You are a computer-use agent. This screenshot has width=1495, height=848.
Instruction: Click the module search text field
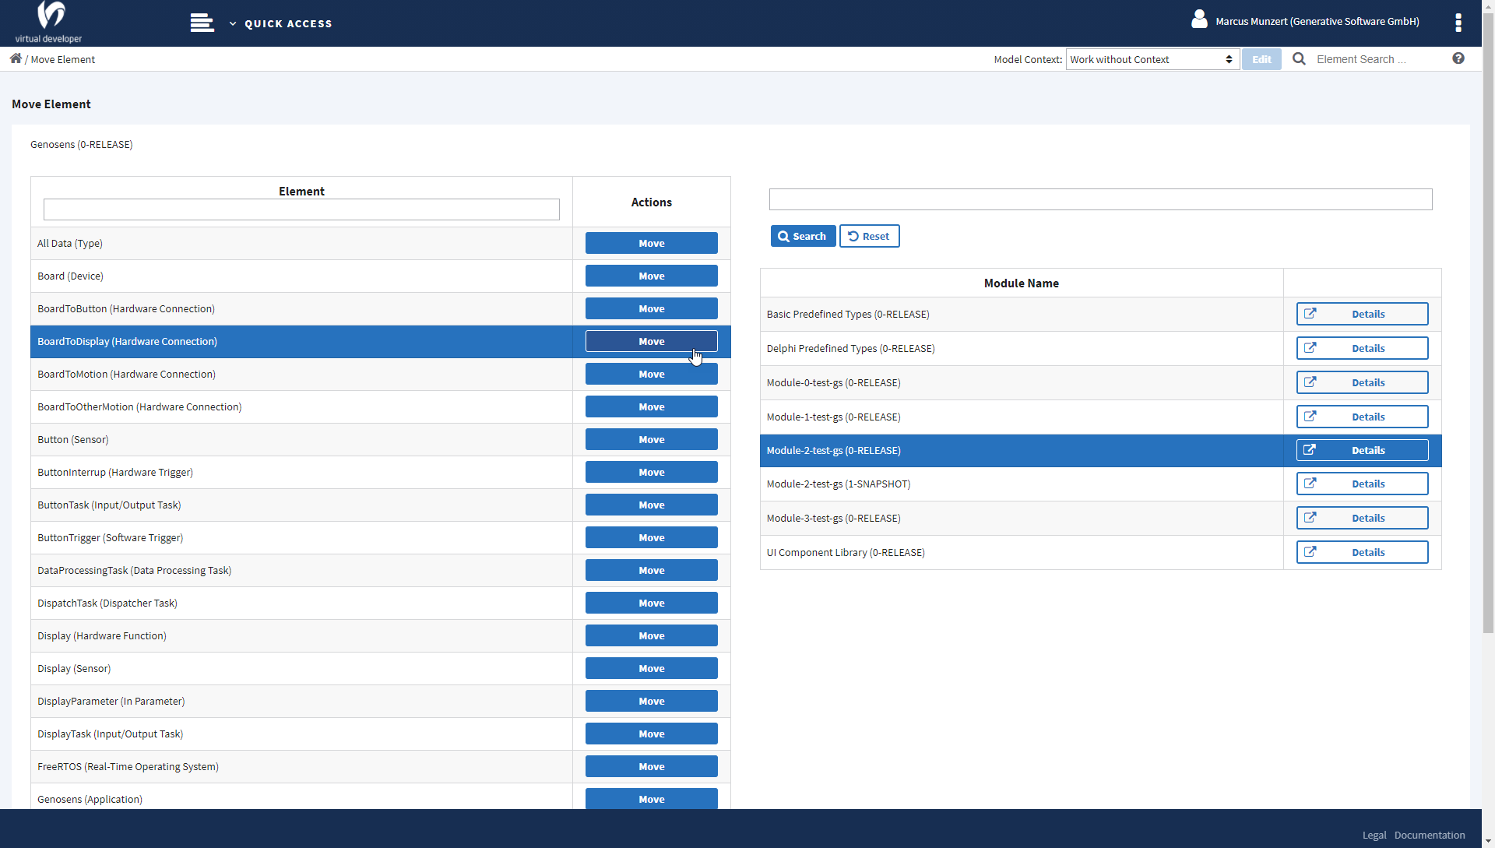tap(1100, 199)
